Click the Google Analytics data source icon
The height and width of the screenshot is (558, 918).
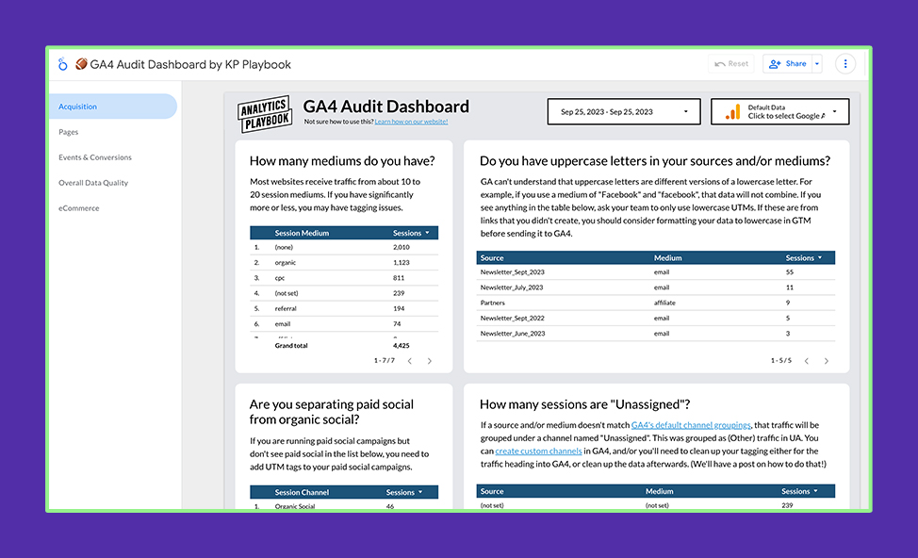(x=732, y=112)
